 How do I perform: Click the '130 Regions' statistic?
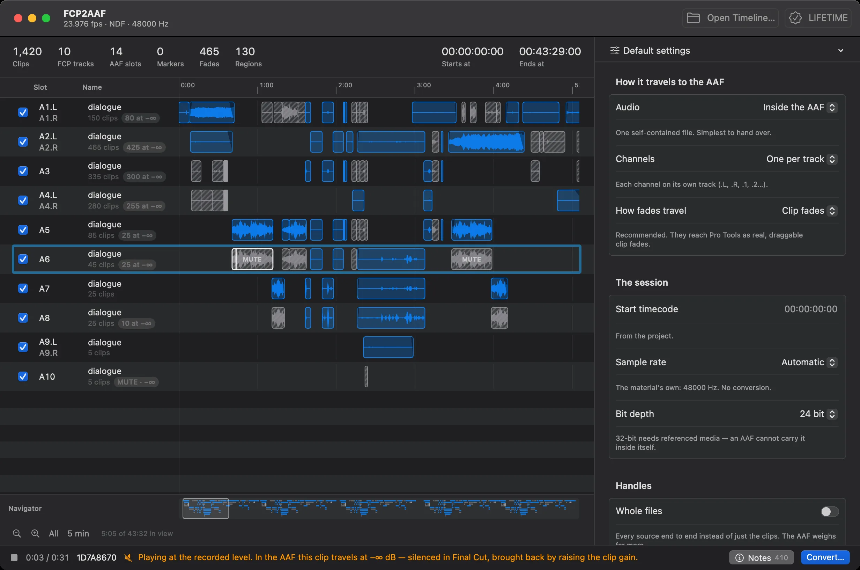tap(249, 57)
